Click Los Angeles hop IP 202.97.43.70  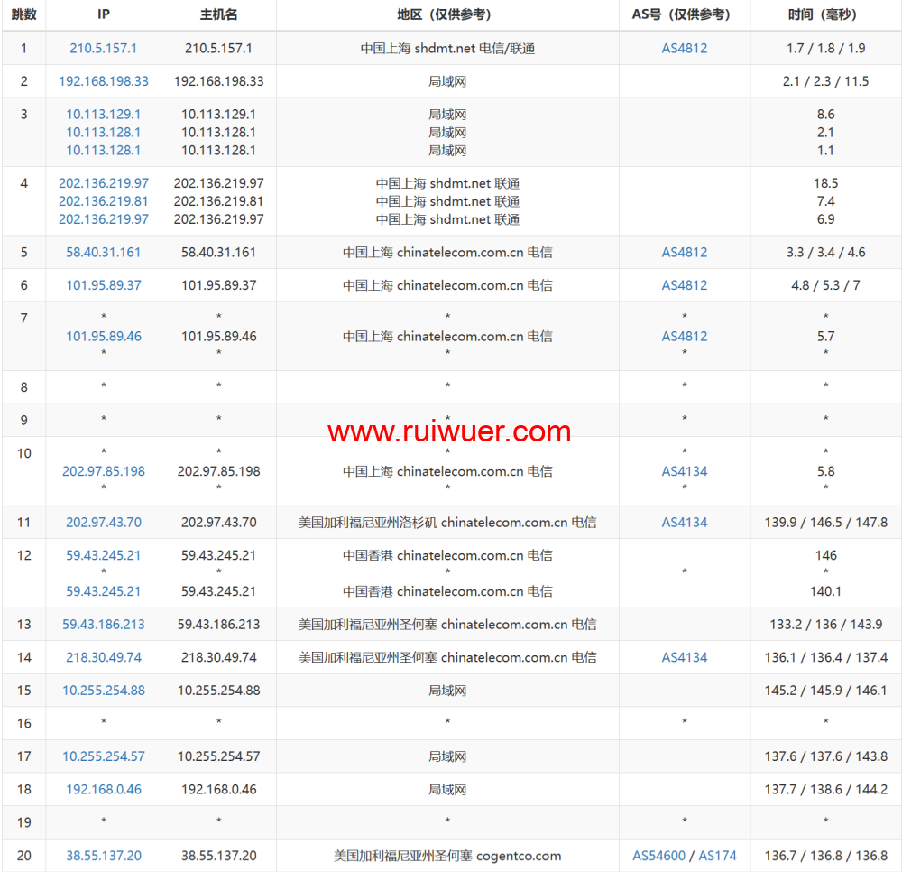pos(103,523)
